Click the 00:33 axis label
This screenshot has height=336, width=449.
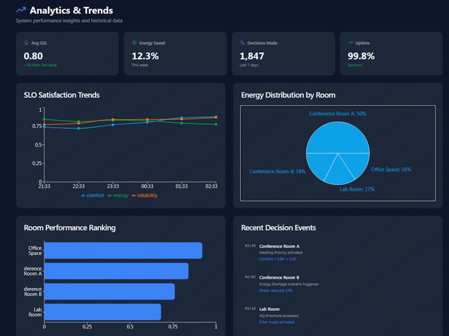coord(147,186)
